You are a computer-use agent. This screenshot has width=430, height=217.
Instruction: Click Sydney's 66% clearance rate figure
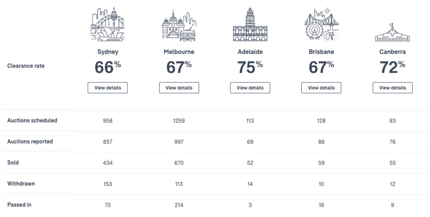[108, 67]
